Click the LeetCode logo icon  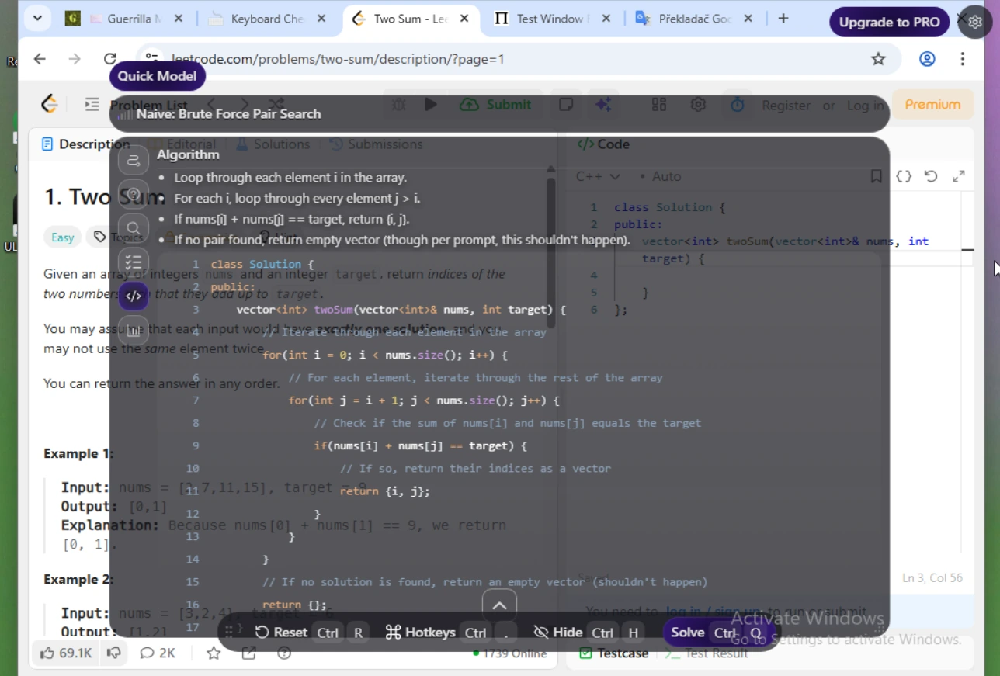(x=50, y=104)
